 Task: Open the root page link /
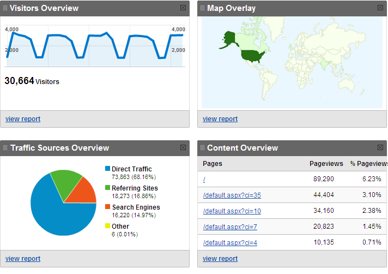coord(204,180)
